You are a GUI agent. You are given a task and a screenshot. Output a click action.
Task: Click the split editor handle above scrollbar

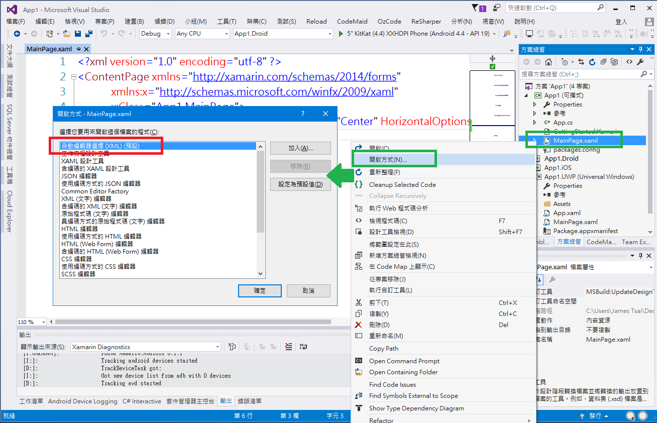pos(492,59)
